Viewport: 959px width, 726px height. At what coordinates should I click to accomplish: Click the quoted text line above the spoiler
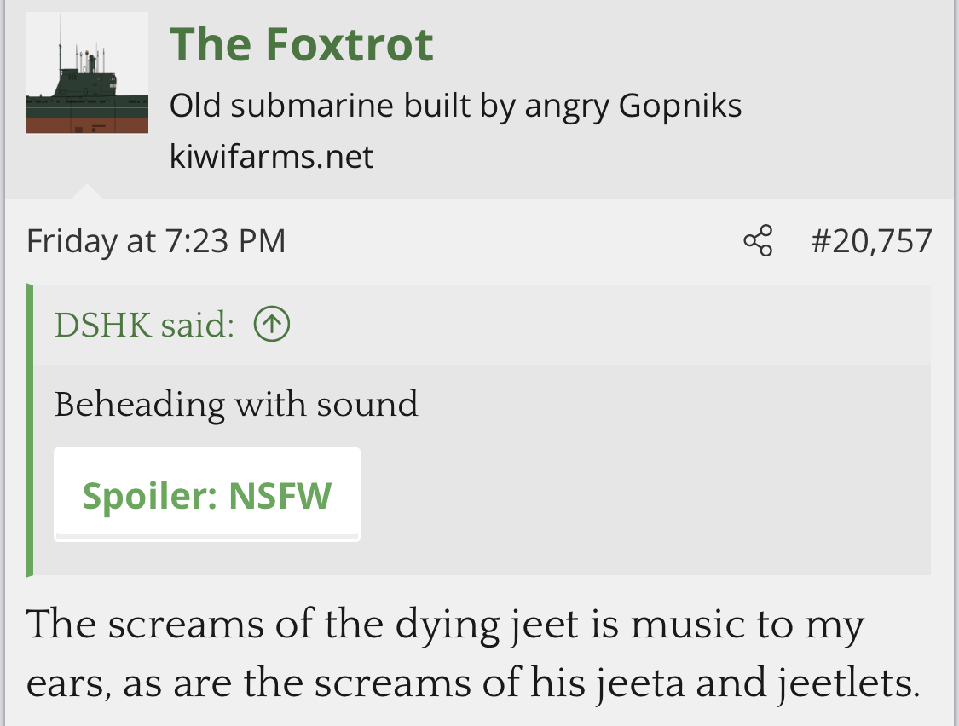pos(236,404)
